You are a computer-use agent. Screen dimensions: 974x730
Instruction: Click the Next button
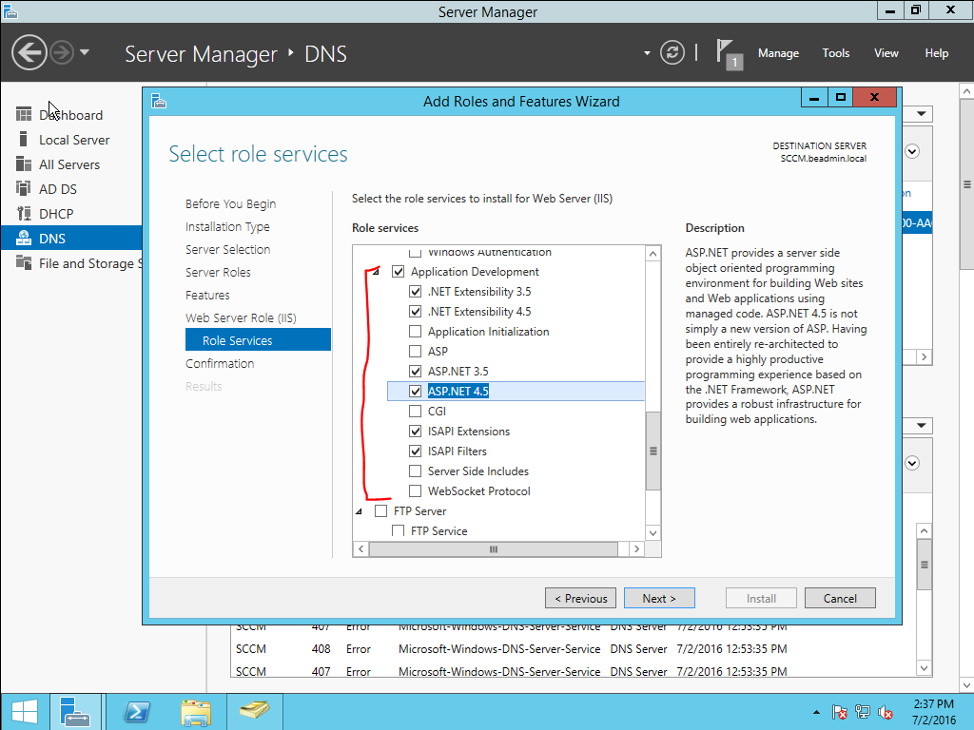coord(659,599)
